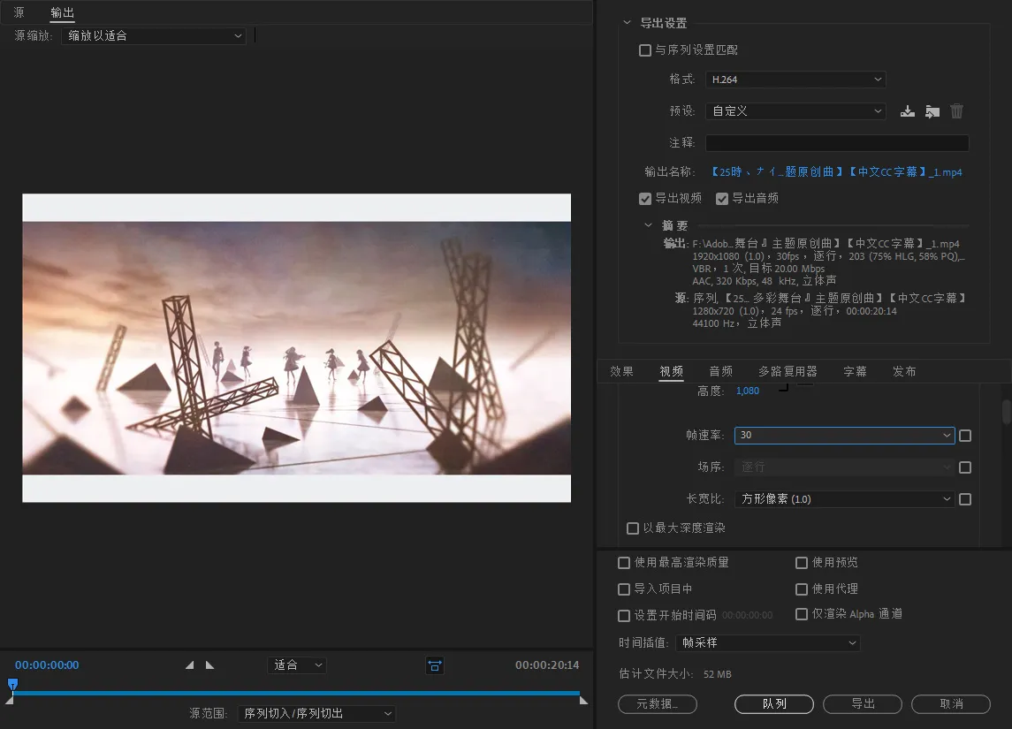Open the 长宽比 方形像素 dropdown

click(x=844, y=498)
